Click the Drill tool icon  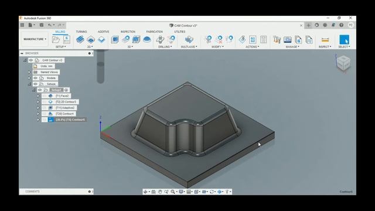click(x=160, y=39)
